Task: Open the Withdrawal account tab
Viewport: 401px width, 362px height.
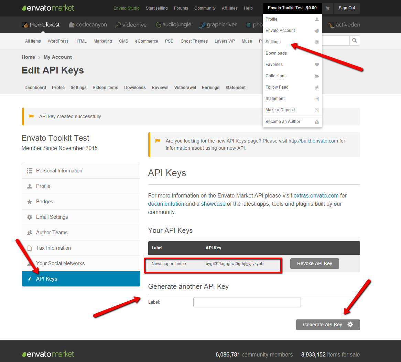Action: pyautogui.click(x=185, y=88)
